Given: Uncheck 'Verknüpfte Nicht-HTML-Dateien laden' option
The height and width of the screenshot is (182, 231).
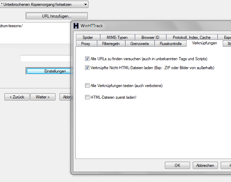Looking at the screenshot, I should click(x=87, y=68).
